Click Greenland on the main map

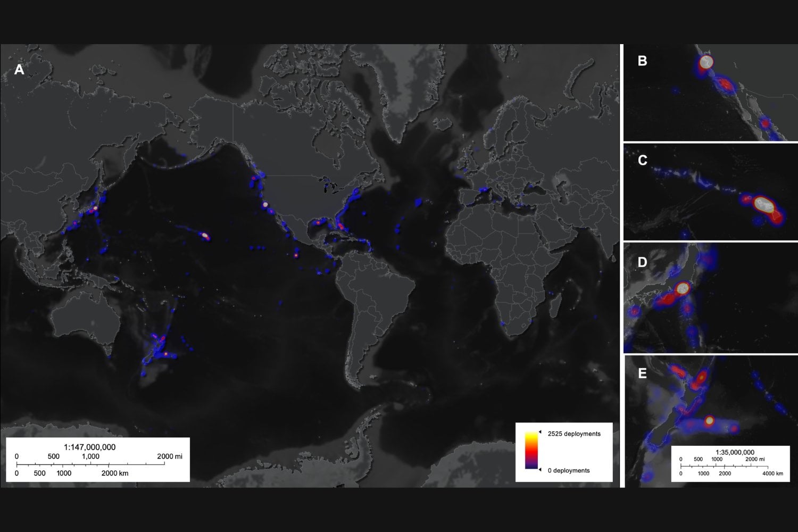point(420,101)
